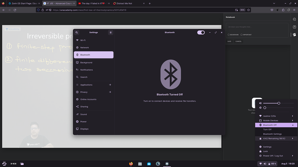
Task: Select Wi-Fi in Settings sidebar
Action: 84,40
